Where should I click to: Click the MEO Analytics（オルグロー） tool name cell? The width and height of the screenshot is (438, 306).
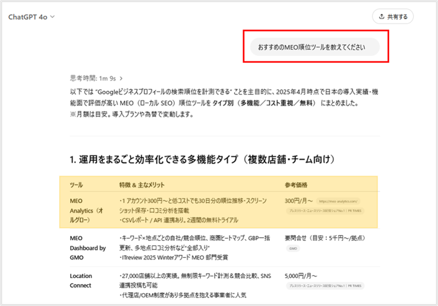coord(87,211)
